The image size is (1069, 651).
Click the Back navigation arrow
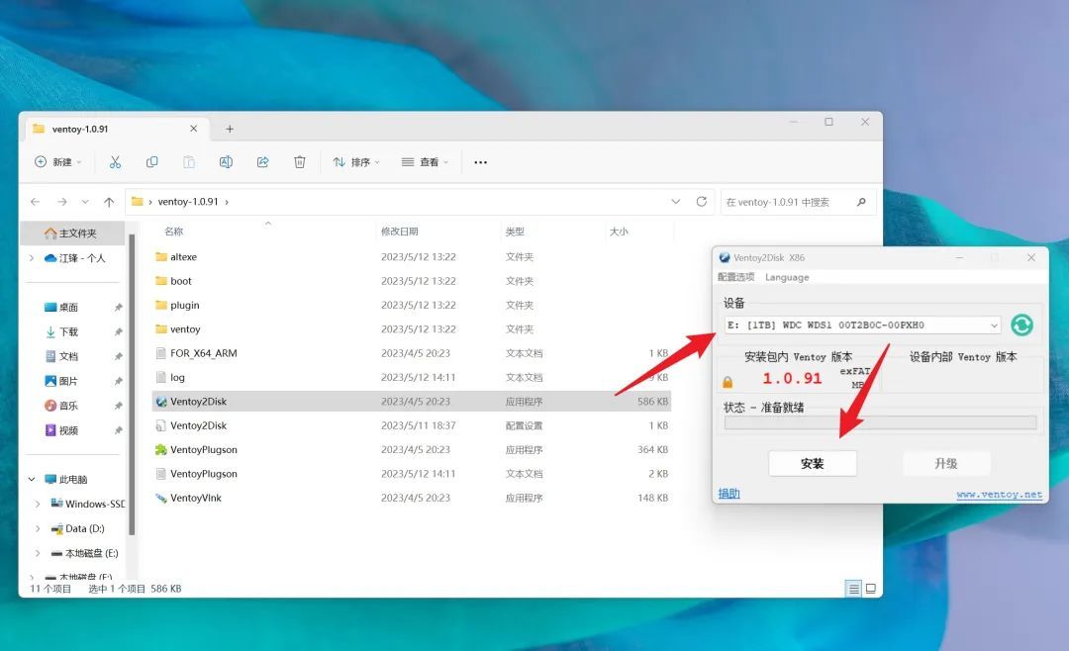point(36,202)
